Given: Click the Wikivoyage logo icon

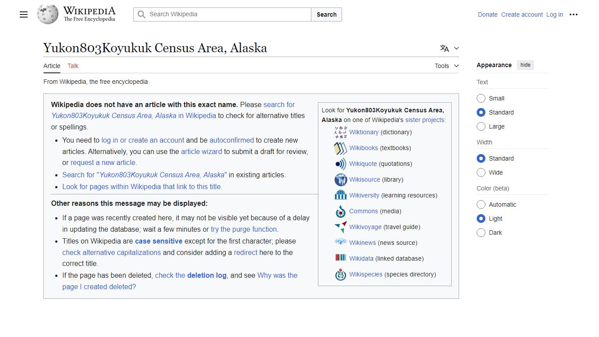Looking at the screenshot, I should [340, 227].
